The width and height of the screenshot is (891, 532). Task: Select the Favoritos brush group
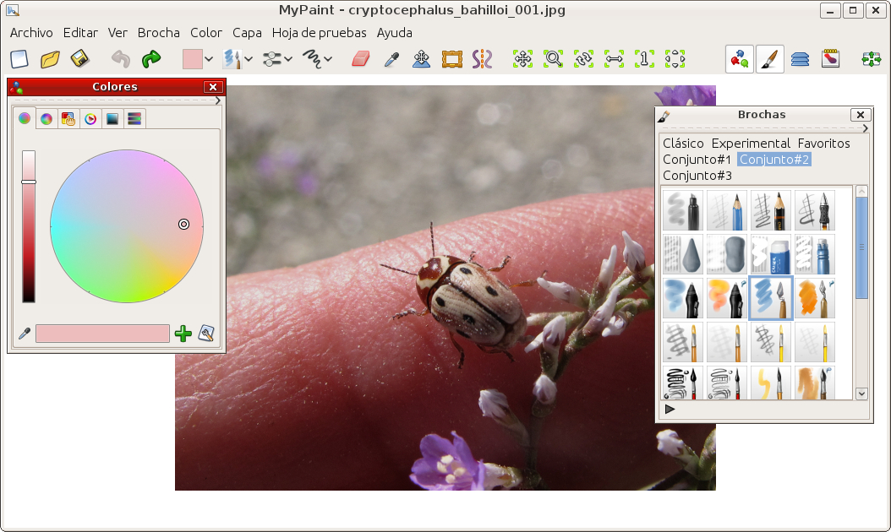(823, 144)
